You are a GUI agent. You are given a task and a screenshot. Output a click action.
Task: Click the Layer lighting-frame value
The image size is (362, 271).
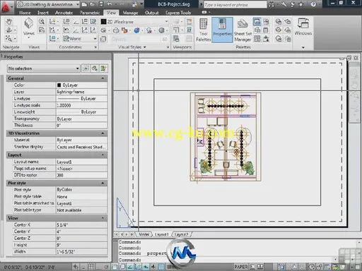81,92
